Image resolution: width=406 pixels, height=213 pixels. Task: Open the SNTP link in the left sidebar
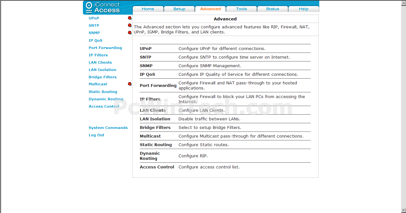point(94,25)
